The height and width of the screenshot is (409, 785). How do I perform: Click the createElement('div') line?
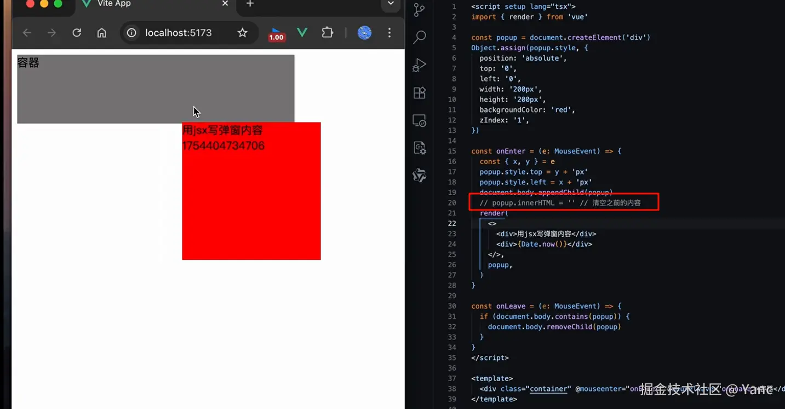click(x=560, y=38)
